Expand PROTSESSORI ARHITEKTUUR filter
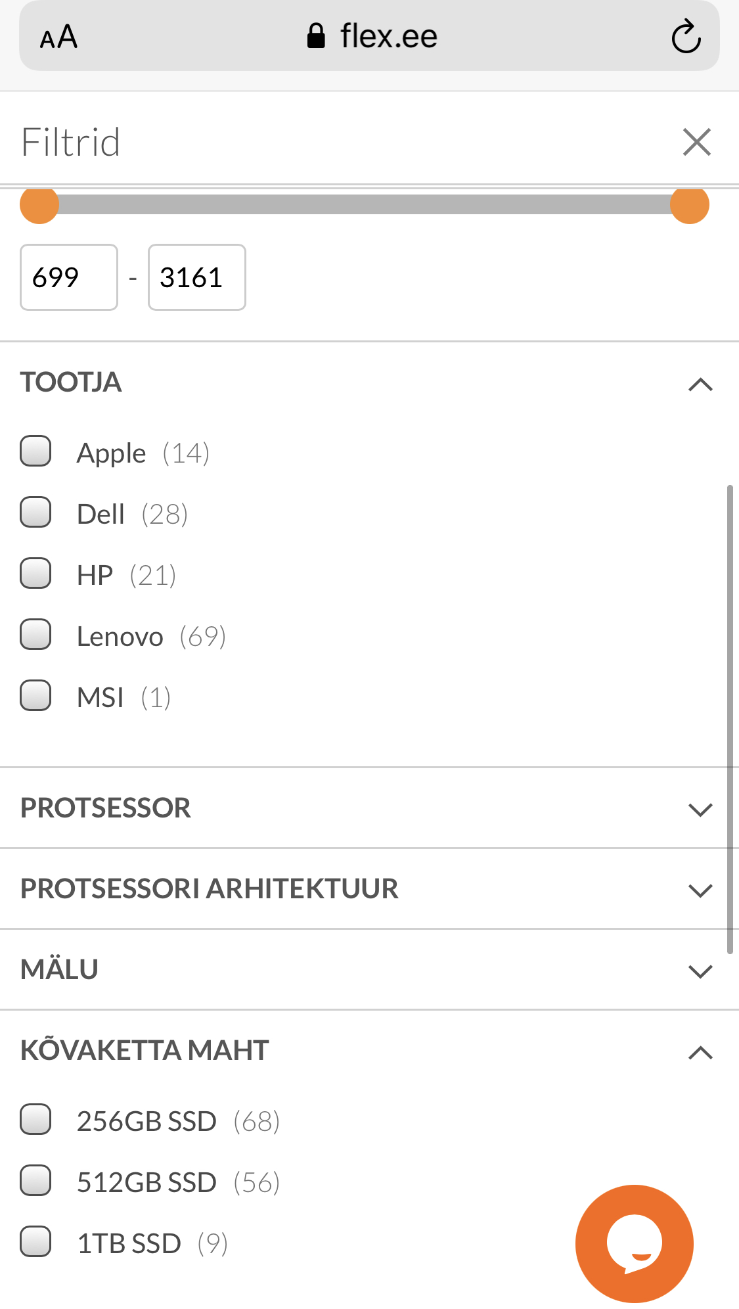The image size is (739, 1309). 700,890
